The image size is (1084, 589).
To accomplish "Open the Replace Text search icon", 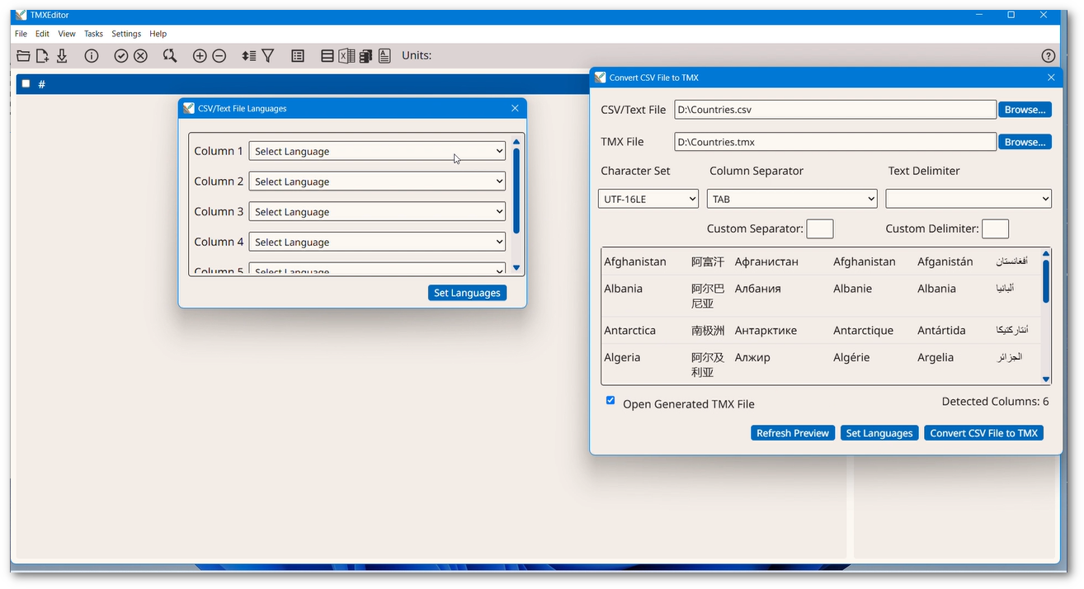I will point(170,56).
